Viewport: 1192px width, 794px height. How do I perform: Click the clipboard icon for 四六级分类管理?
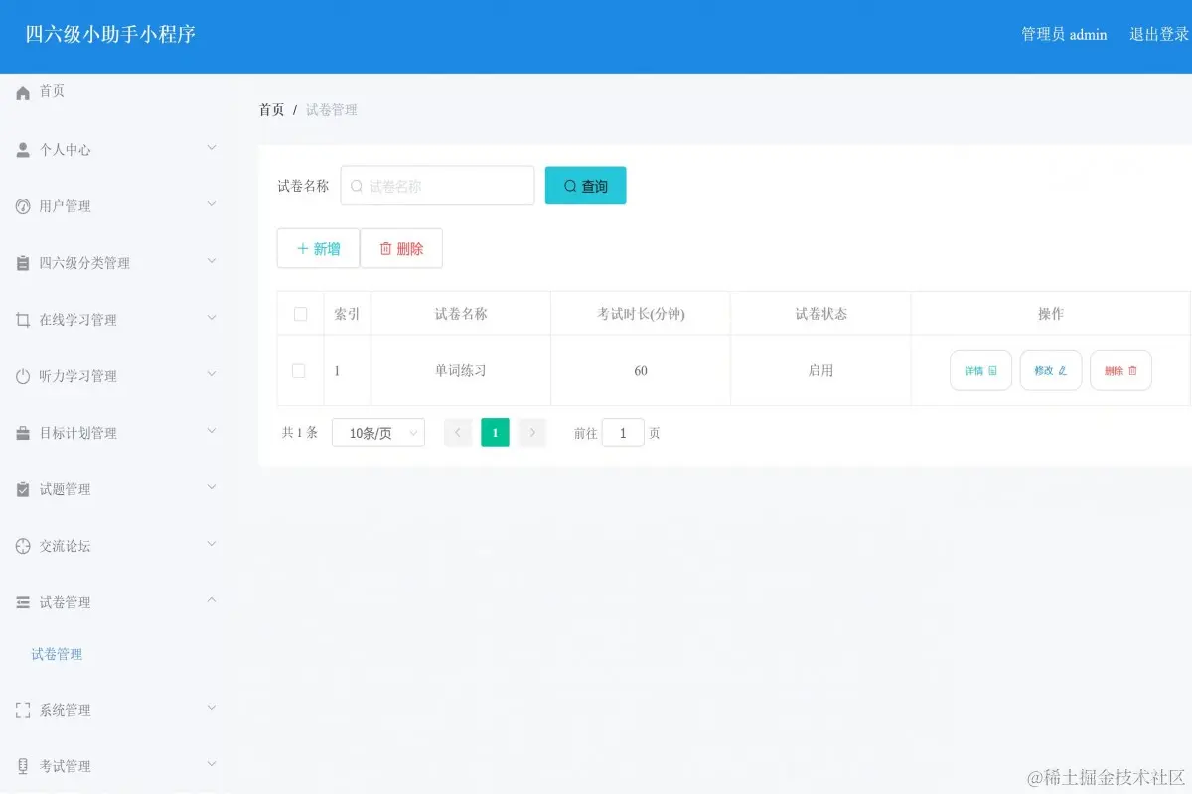pyautogui.click(x=23, y=263)
